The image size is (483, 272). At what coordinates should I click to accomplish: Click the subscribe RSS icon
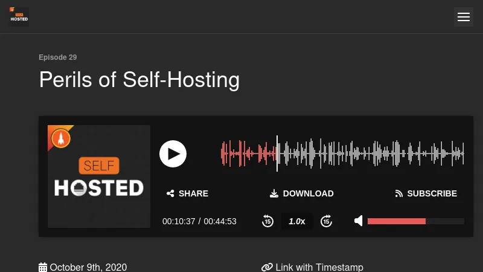point(398,193)
